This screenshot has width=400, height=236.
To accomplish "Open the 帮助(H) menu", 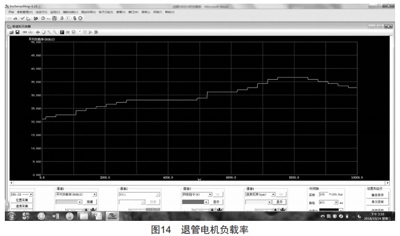I will coord(169,12).
